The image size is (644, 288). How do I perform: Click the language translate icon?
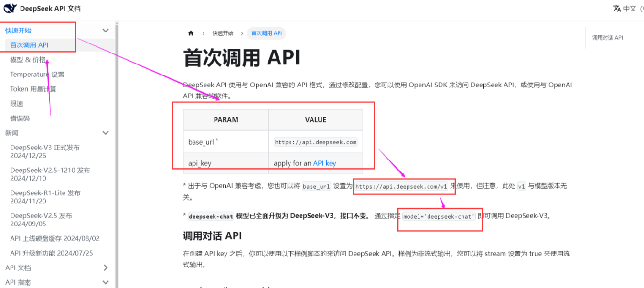tap(617, 9)
